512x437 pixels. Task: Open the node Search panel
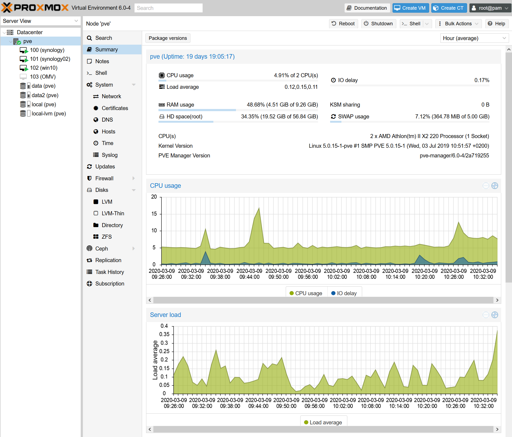click(112, 38)
